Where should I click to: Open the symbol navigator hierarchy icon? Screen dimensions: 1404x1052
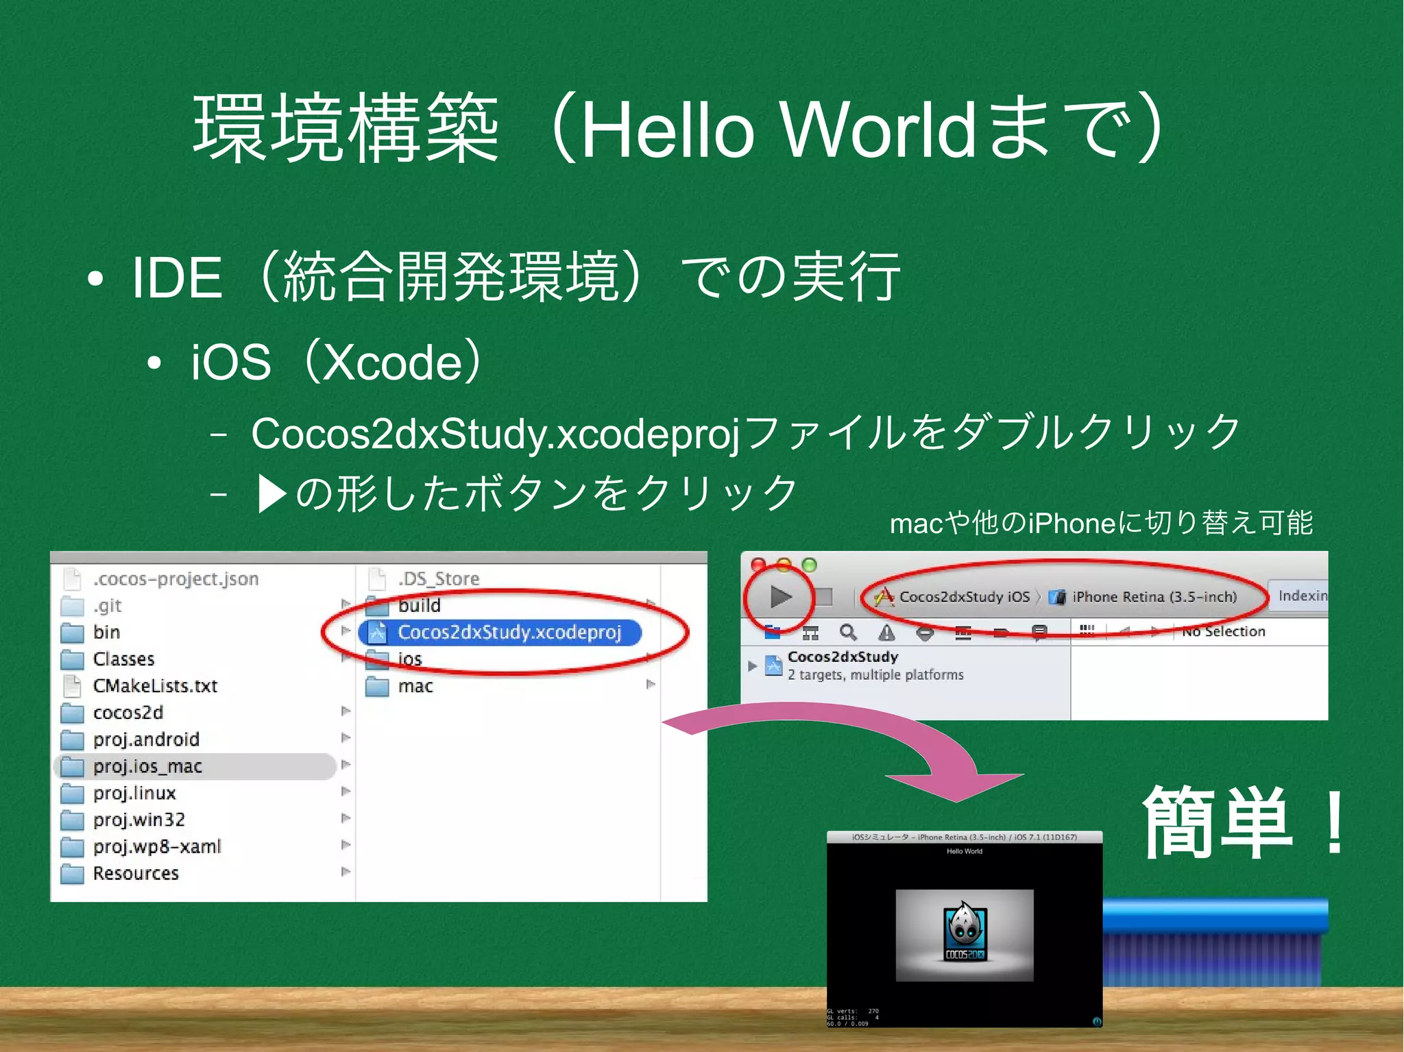(x=810, y=632)
